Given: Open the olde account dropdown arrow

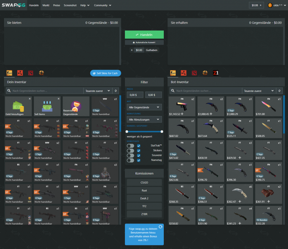Looking at the screenshot, I should [x=285, y=5].
